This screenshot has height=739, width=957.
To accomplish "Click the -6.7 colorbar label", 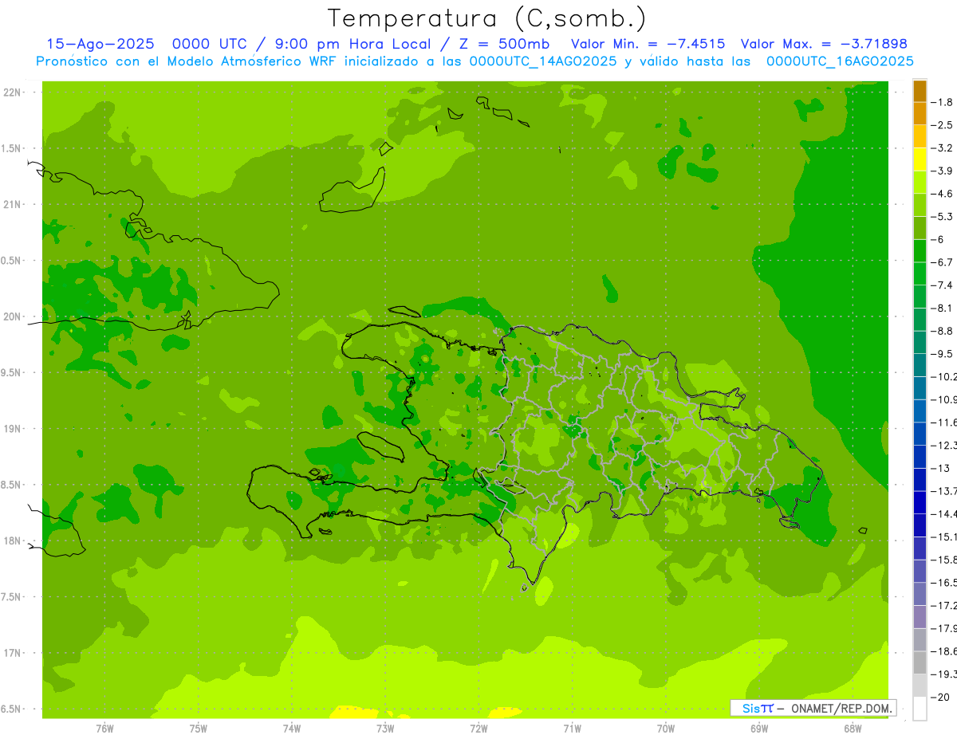I will [x=941, y=262].
